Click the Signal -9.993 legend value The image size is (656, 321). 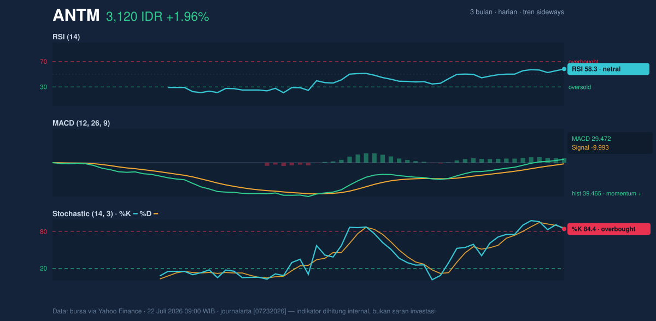[590, 147]
